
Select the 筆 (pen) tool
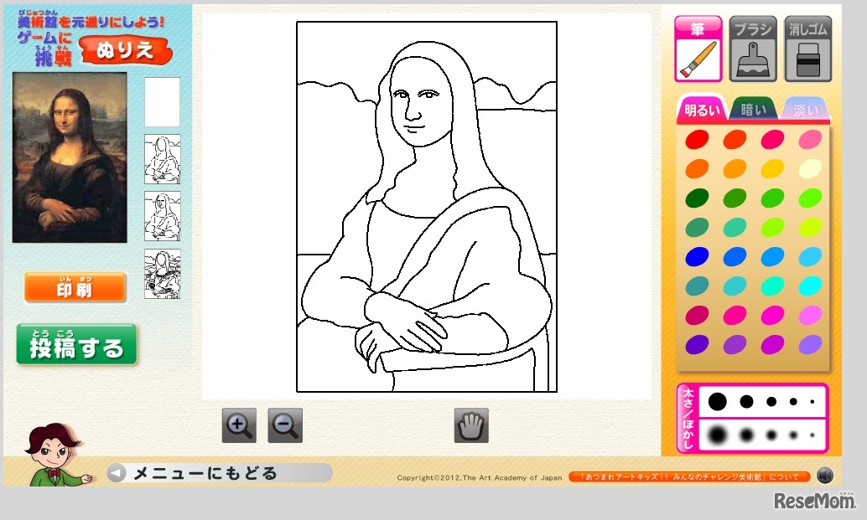click(698, 49)
